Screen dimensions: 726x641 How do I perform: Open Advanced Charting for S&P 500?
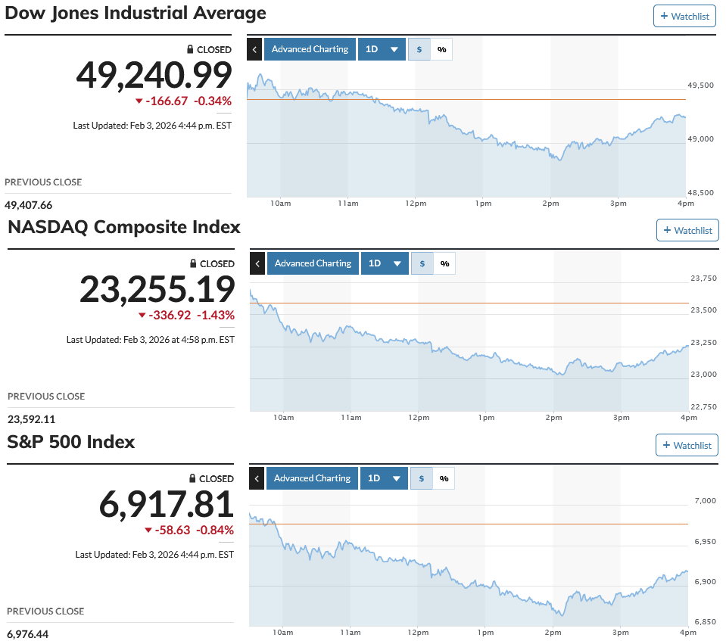coord(312,478)
